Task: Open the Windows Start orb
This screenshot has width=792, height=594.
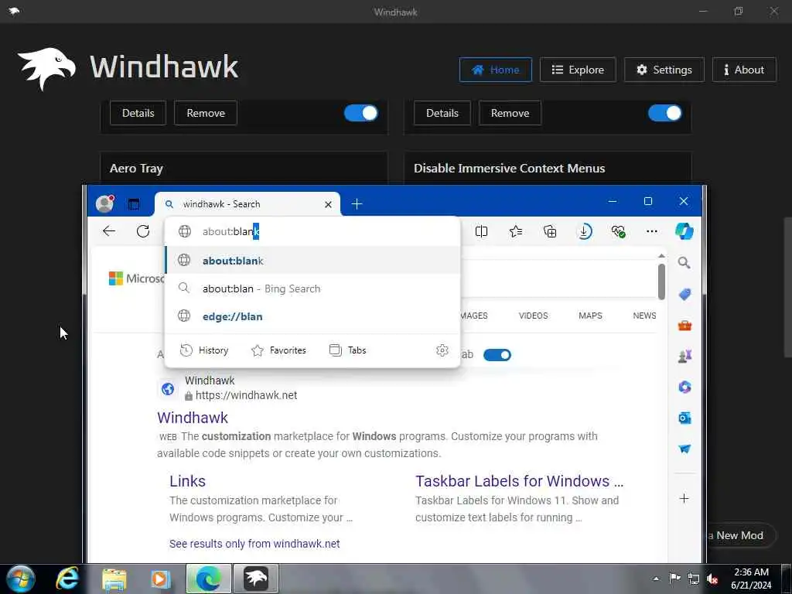Action: 21,579
